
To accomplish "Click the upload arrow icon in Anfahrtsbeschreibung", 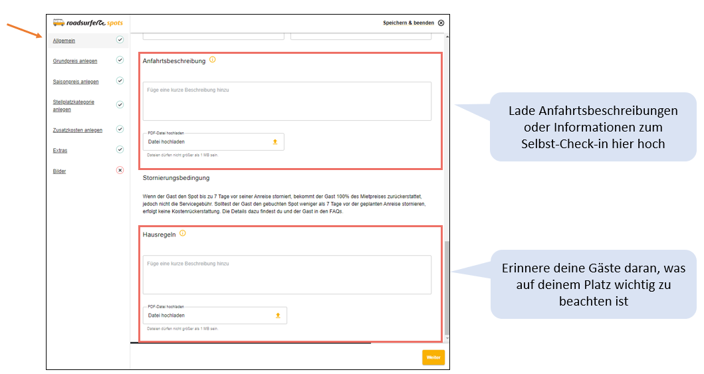I will [275, 141].
